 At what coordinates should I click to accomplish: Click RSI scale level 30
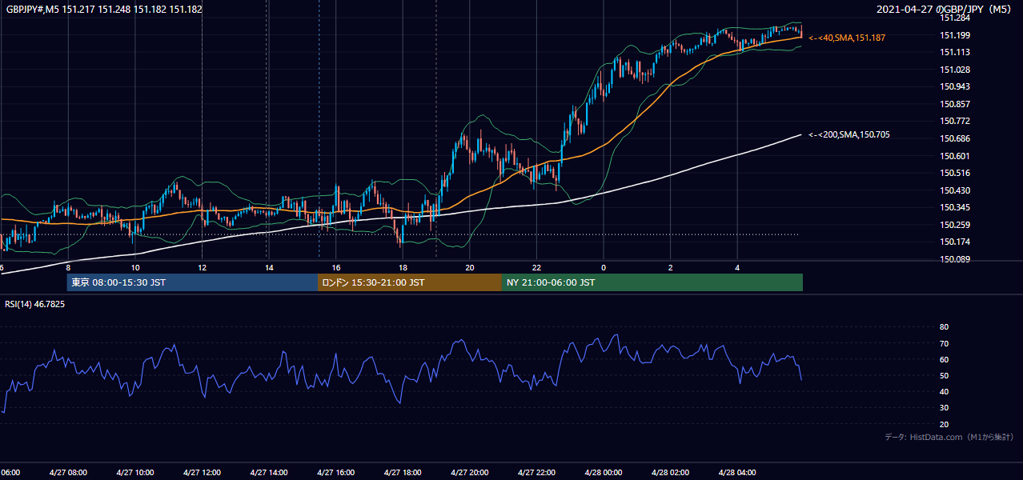tap(944, 408)
